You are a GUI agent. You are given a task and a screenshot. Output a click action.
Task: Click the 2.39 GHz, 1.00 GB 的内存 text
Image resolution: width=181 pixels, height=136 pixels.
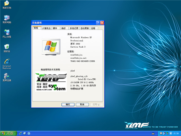(x=83, y=86)
